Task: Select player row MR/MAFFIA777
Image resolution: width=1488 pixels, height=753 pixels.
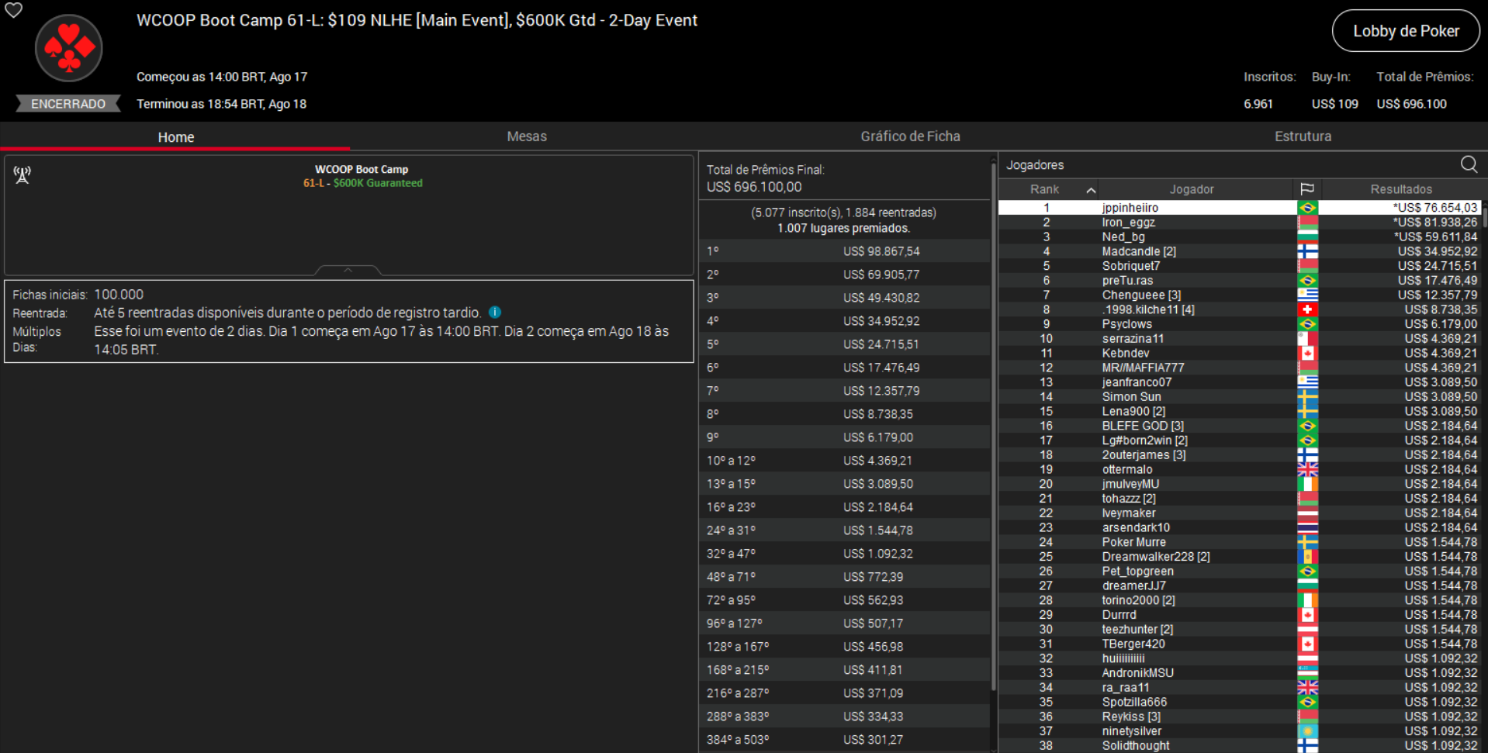Action: coord(1239,368)
